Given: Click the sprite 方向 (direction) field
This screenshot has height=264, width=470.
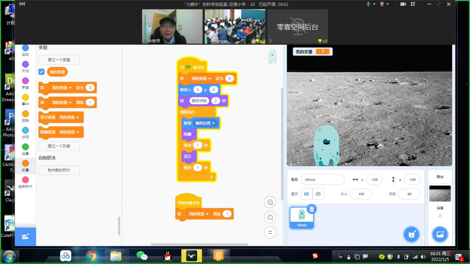Looking at the screenshot, I should tap(409, 194).
